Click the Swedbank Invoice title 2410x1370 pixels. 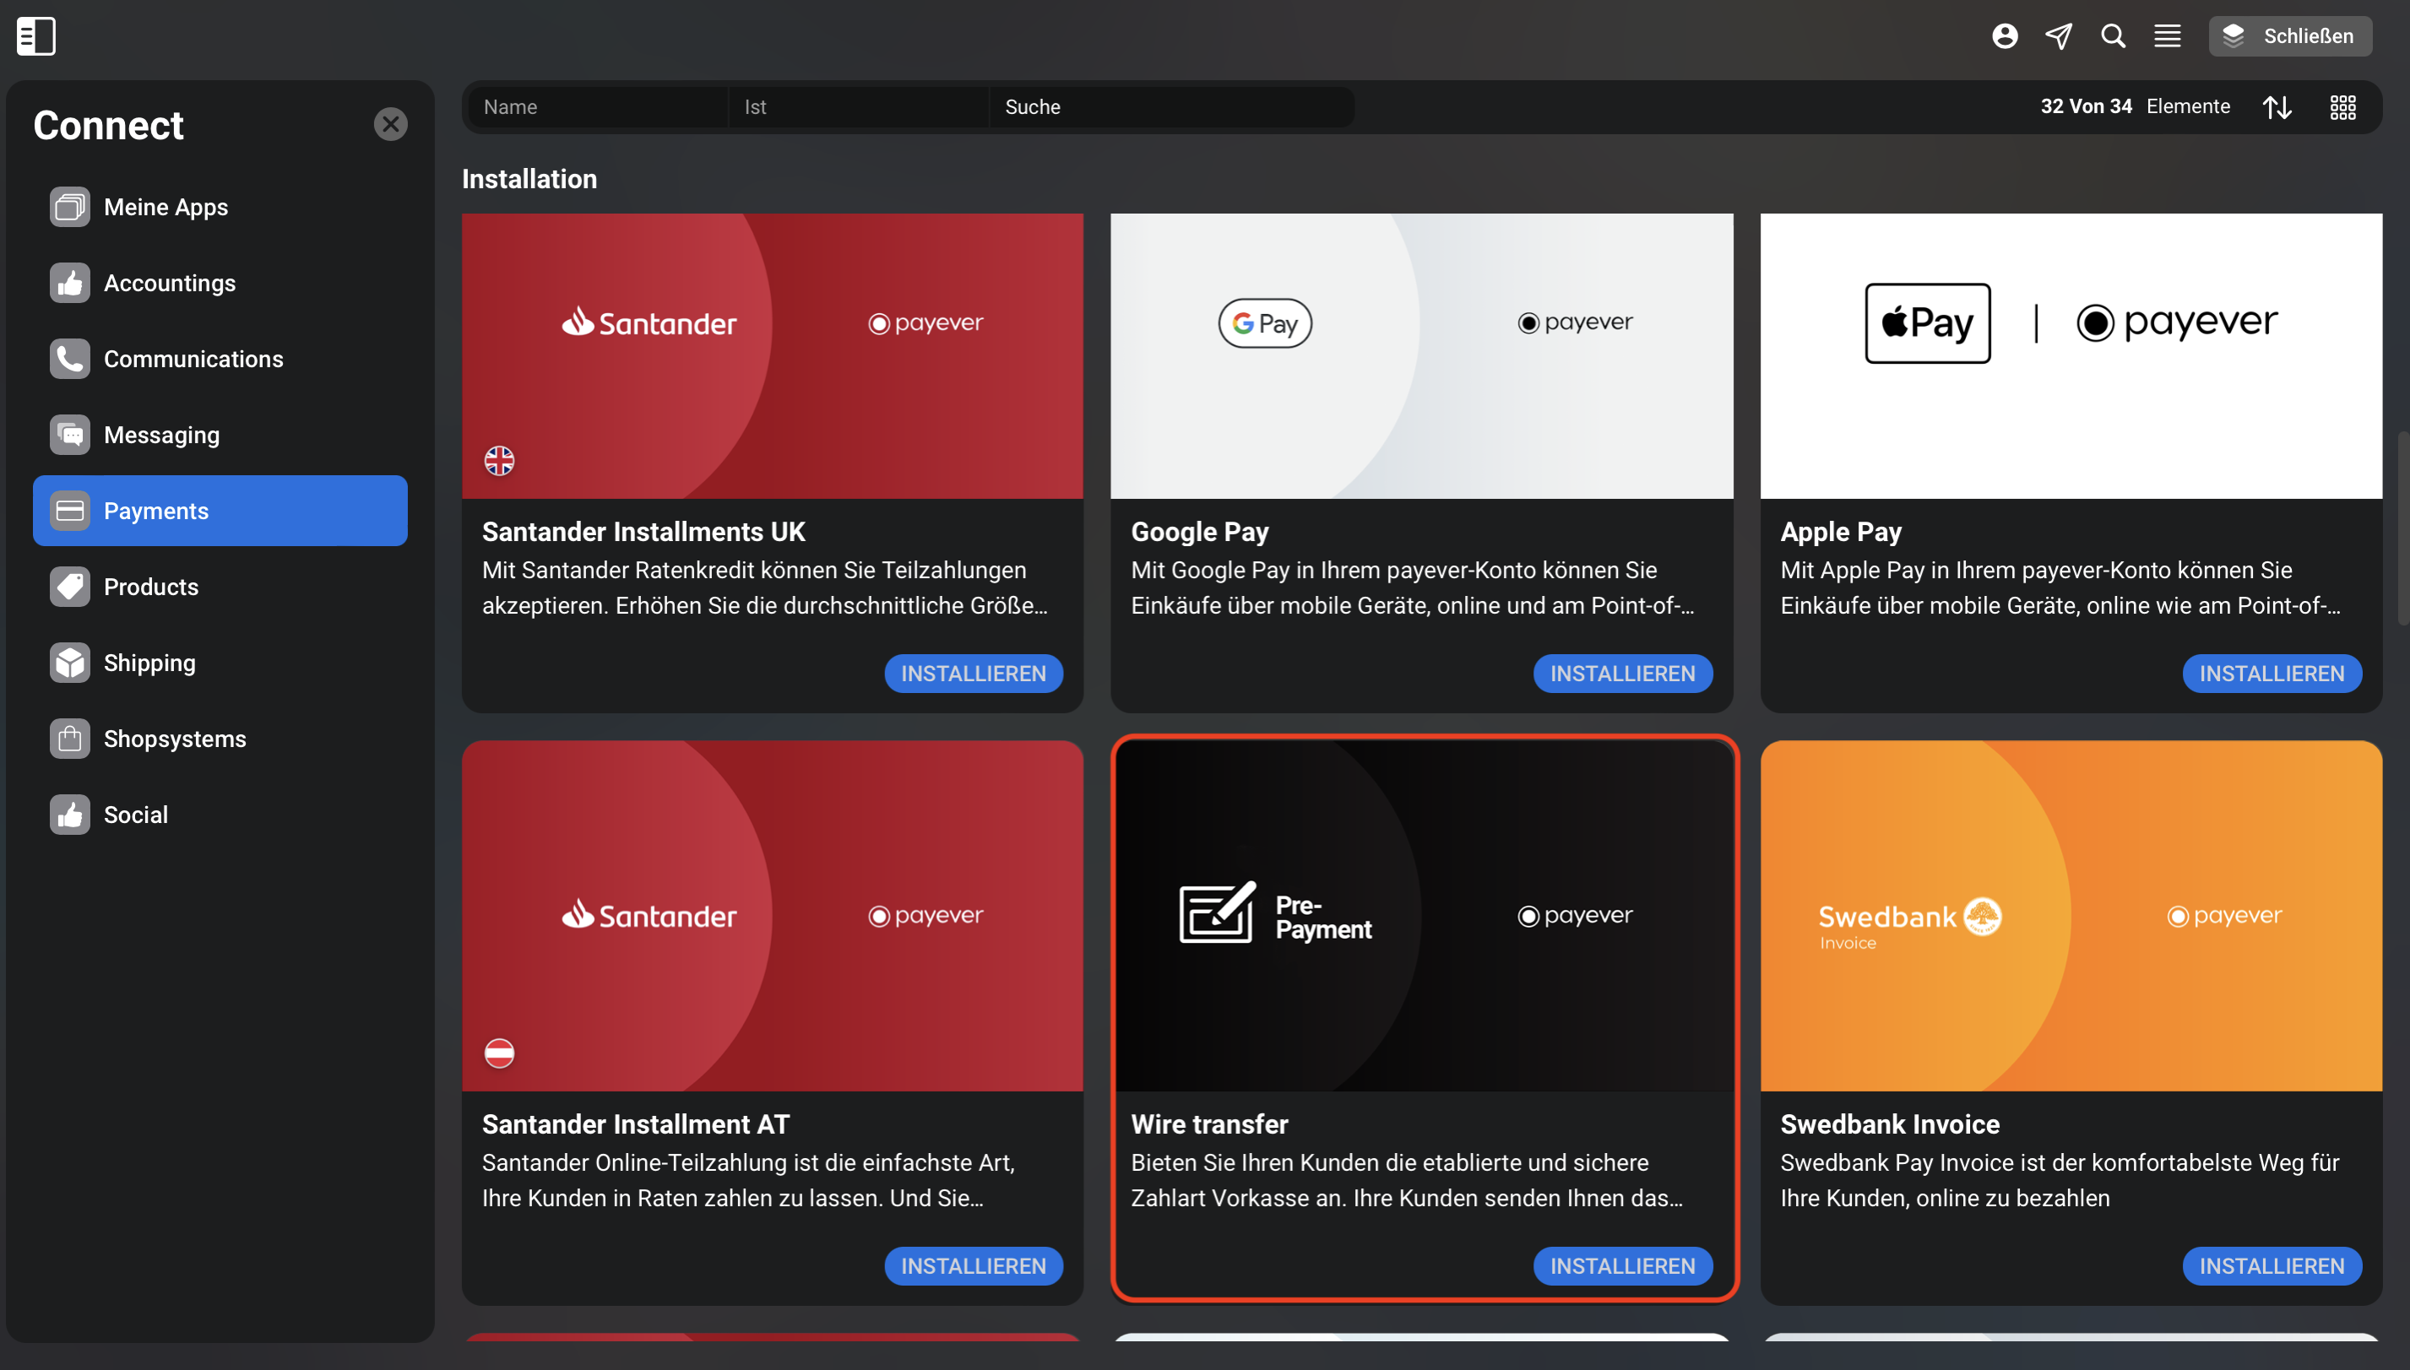coord(1890,1124)
